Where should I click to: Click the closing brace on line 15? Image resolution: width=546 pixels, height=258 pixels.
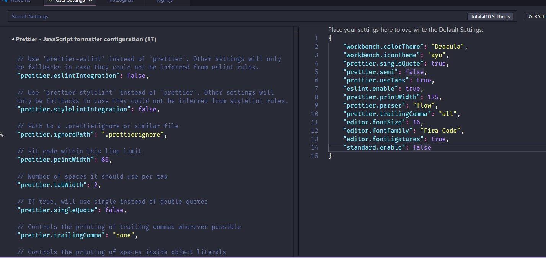pyautogui.click(x=330, y=156)
